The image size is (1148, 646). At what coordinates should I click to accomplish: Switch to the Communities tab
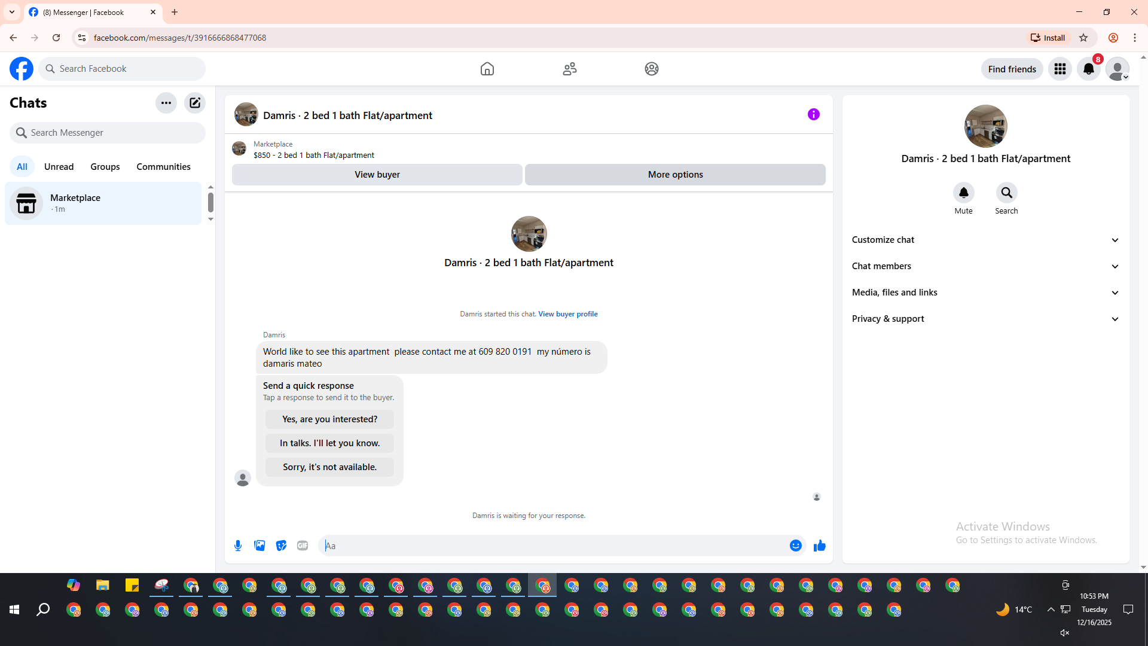pyautogui.click(x=164, y=167)
